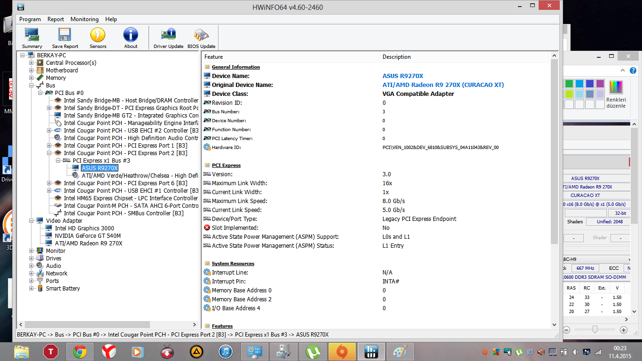Select Intel HD Graphics 3000 adapter

(84, 228)
